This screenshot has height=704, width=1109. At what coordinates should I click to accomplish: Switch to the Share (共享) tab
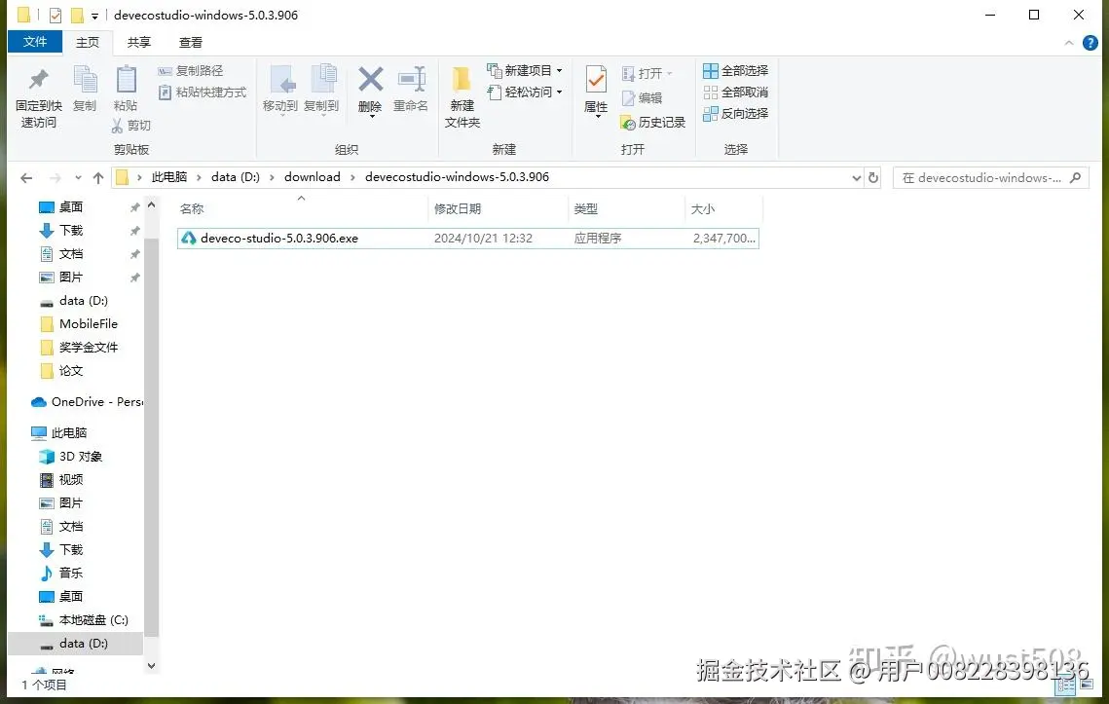pos(138,43)
